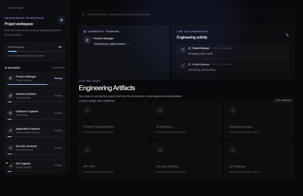Click the Solution Architect progress bar
Screen dimensions: 303x196
[35, 102]
